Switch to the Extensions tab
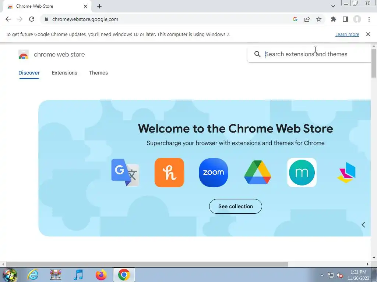 click(64, 73)
